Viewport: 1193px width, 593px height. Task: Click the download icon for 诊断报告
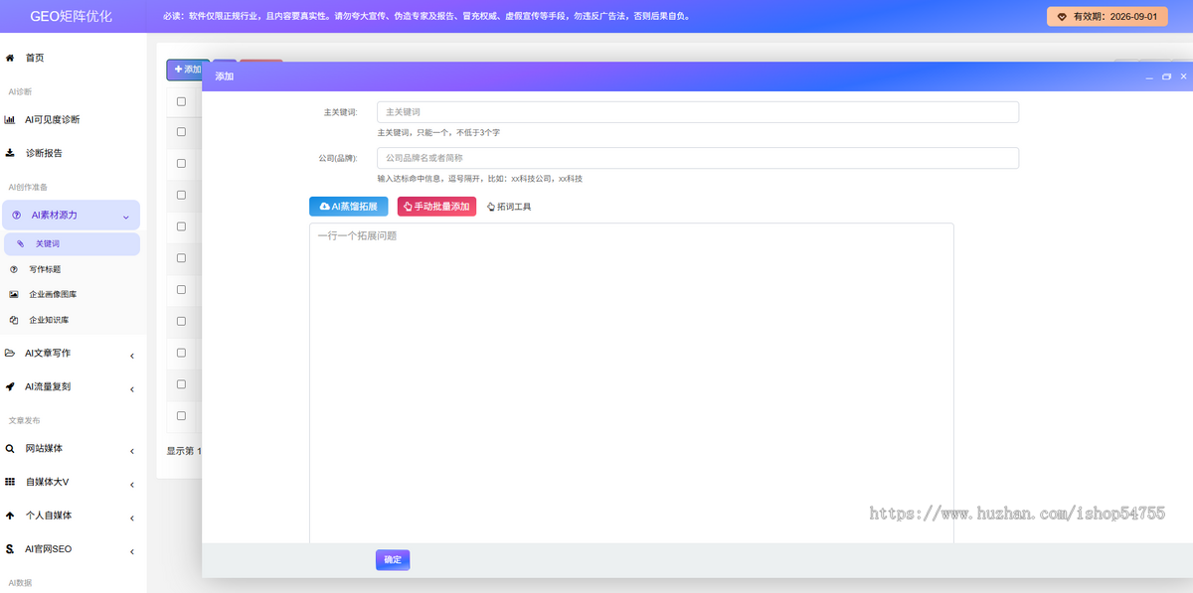point(10,153)
